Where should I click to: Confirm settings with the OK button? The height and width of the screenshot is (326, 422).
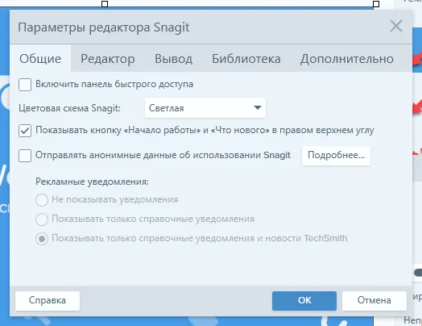[x=304, y=301]
